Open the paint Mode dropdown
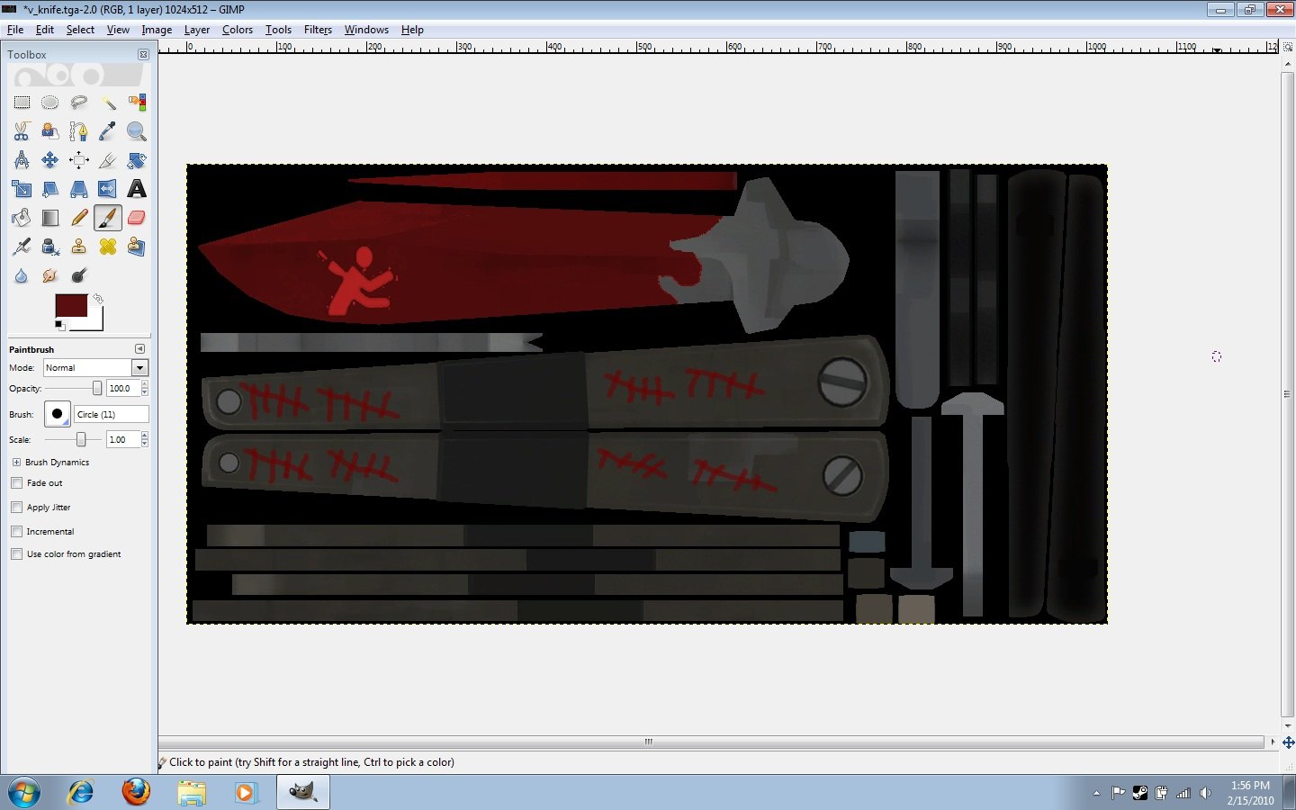Viewport: 1296px width, 810px height. [x=139, y=368]
